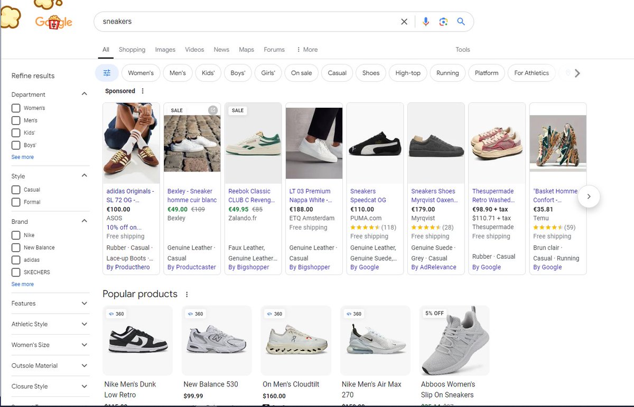Clear the search box with the X icon
Viewport: 634px width, 407px height.
tap(404, 22)
